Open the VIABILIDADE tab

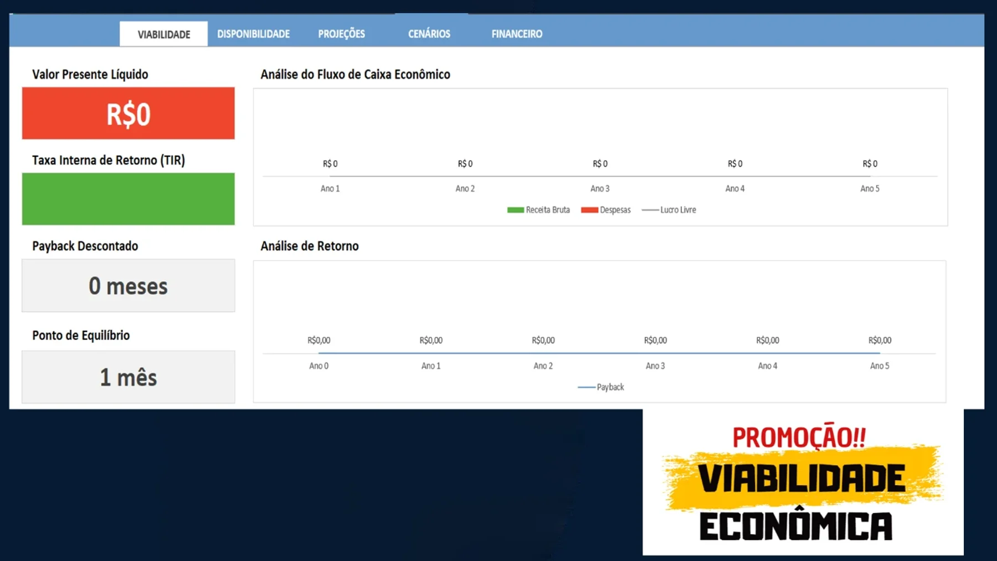[x=163, y=34]
